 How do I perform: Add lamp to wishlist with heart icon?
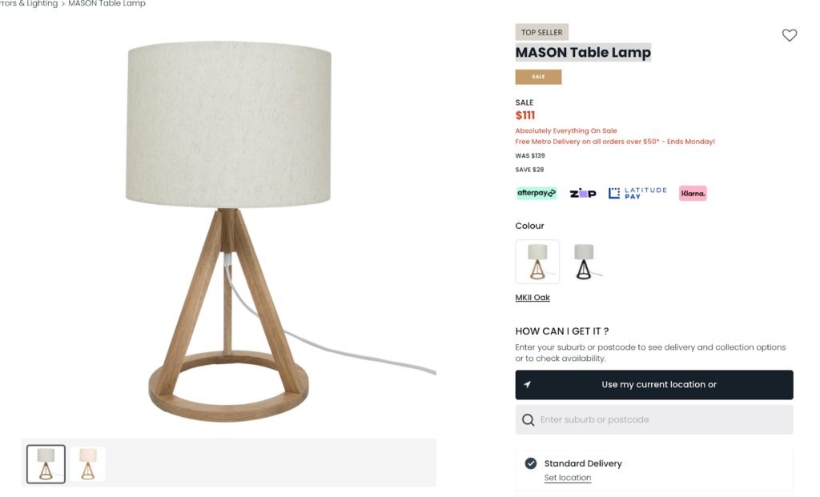pyautogui.click(x=789, y=35)
